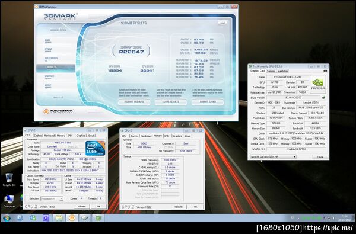This screenshot has height=234, width=356.
Task: Click the purple media player taskbar icon
Action: coord(46,218)
